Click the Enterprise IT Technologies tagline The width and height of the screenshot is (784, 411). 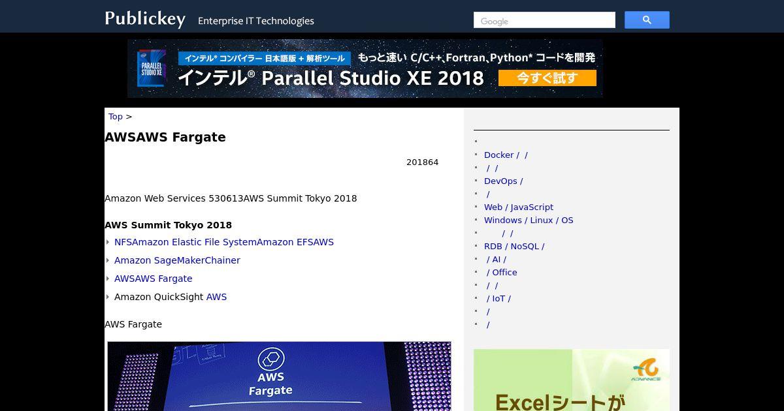coord(256,21)
